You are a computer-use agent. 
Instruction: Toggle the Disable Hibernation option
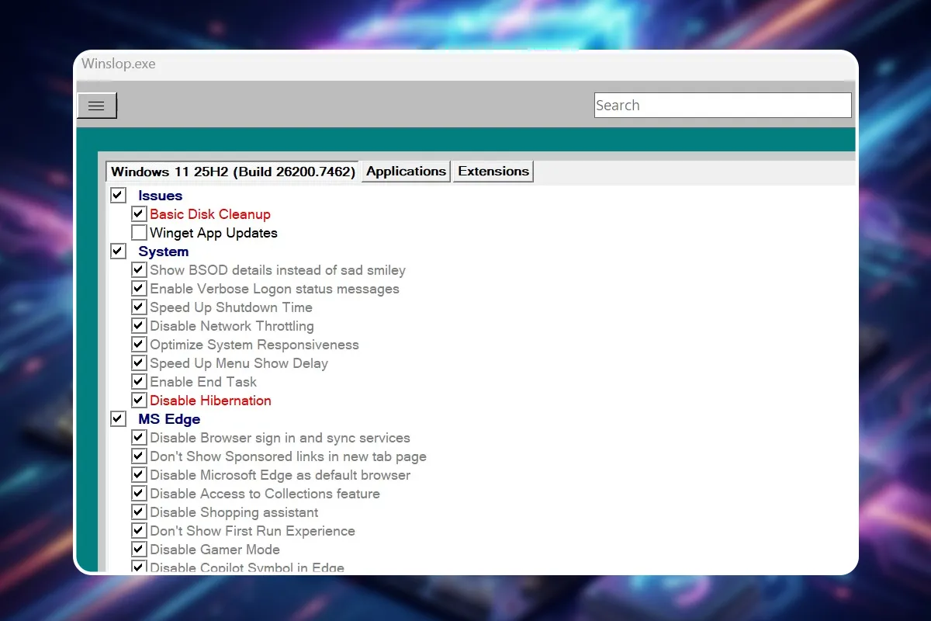(138, 400)
